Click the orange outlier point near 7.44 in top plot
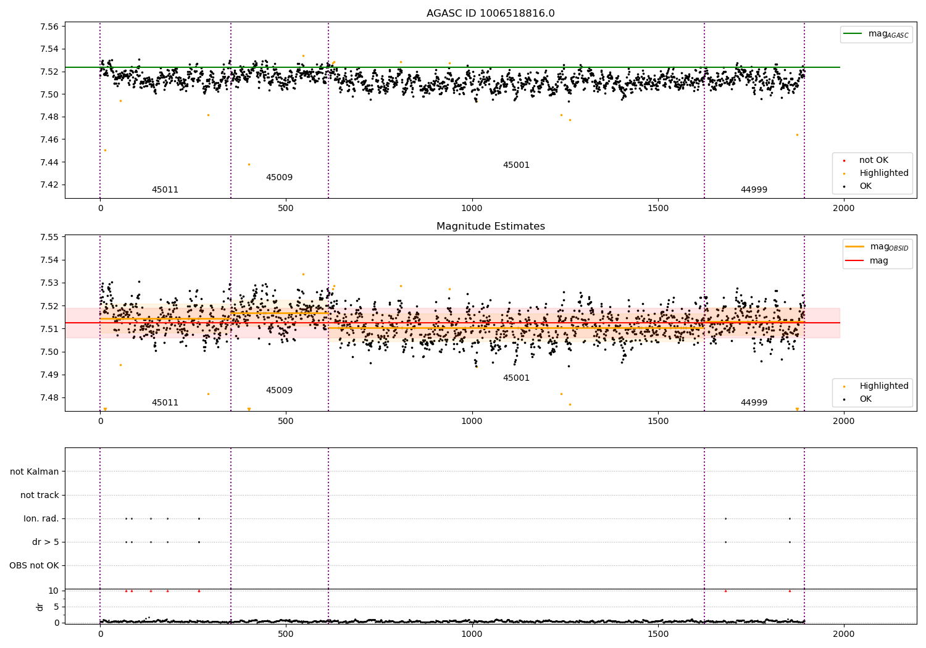The height and width of the screenshot is (648, 926). (249, 164)
